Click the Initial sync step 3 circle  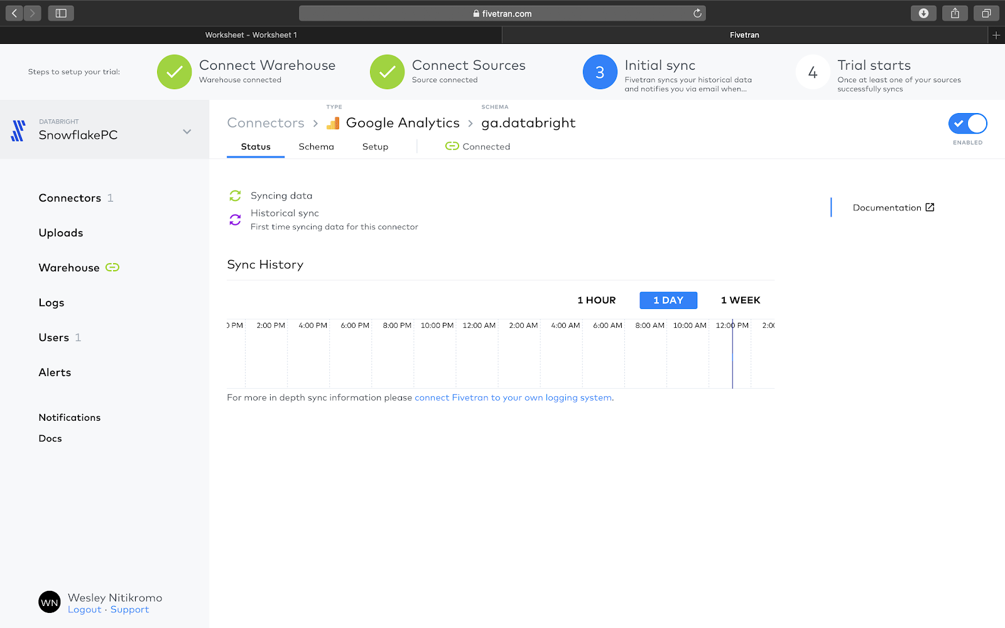point(600,72)
